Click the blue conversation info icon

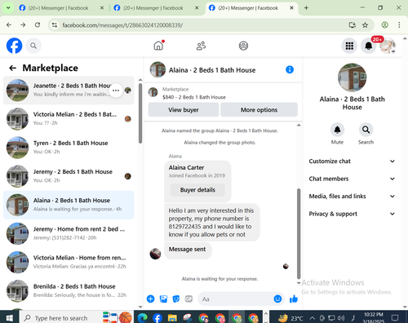coord(290,69)
